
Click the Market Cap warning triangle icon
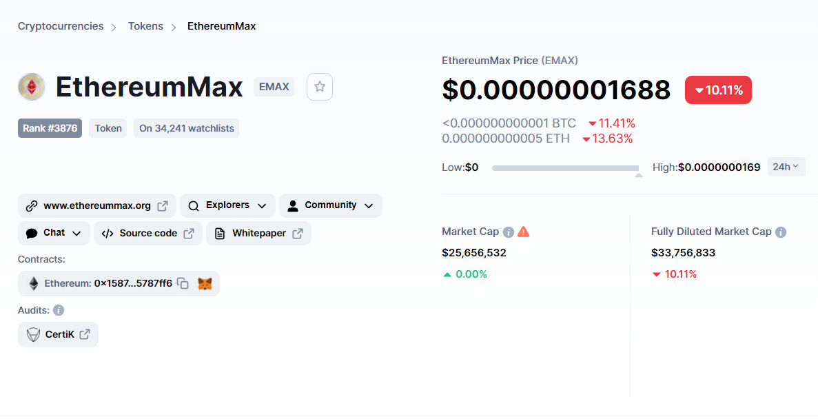pos(523,232)
